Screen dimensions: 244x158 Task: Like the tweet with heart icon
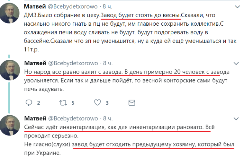click(x=98, y=103)
